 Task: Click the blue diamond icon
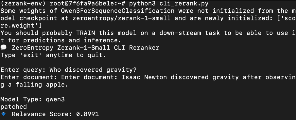3,114
